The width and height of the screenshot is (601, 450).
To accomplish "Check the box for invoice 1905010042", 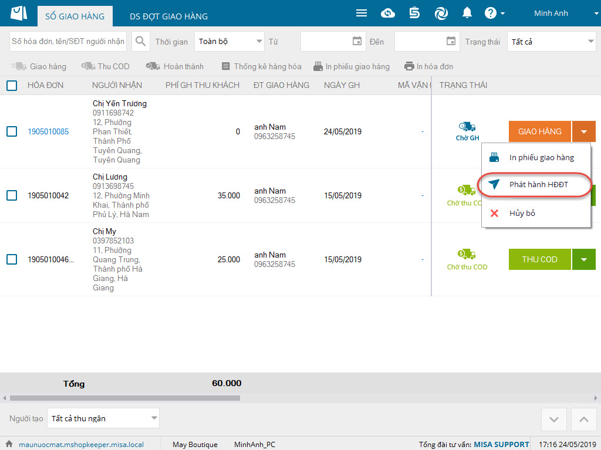I will [x=12, y=195].
